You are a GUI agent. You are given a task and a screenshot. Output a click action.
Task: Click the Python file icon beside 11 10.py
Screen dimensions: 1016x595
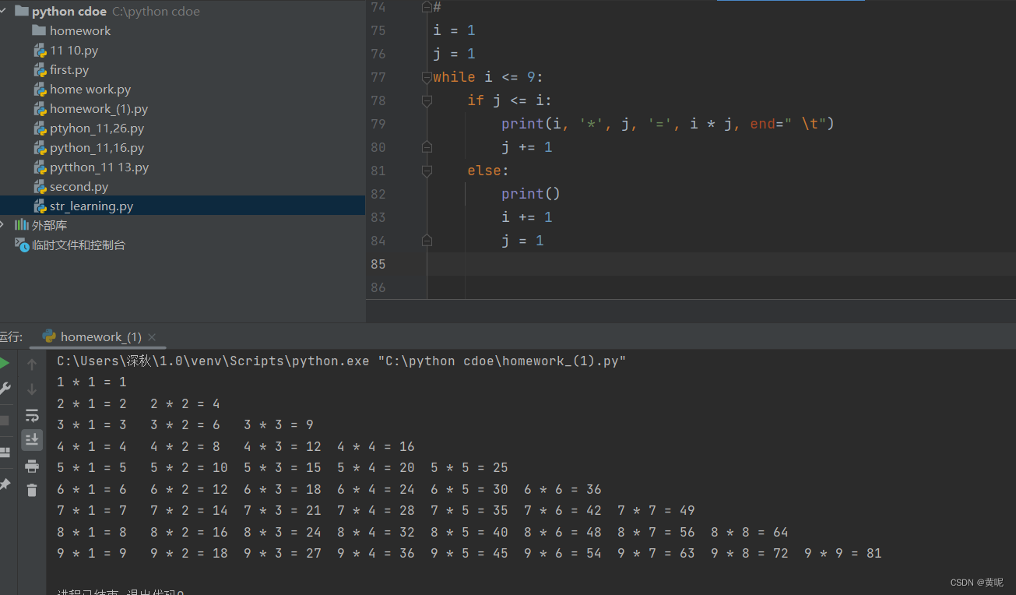point(40,50)
